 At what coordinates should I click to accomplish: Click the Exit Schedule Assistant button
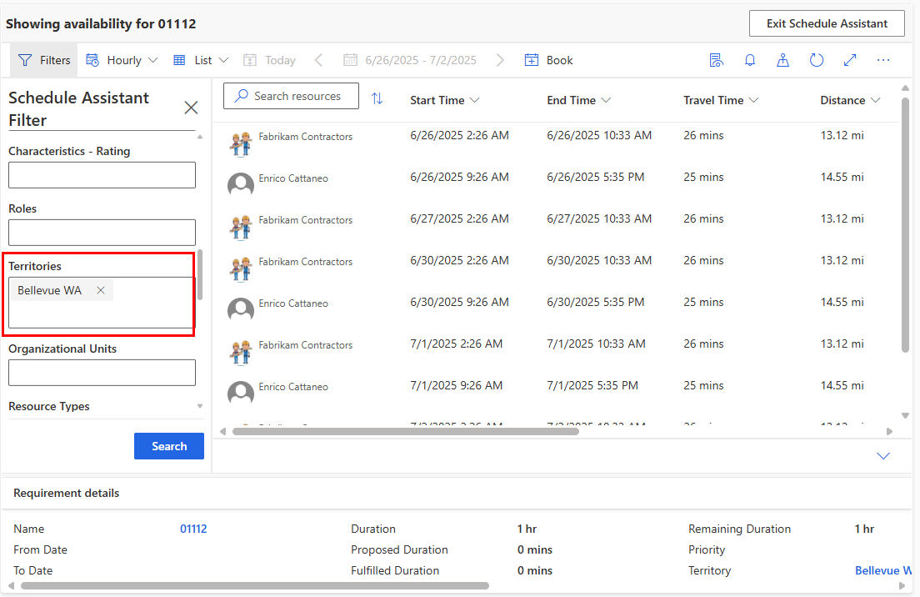[x=827, y=23]
